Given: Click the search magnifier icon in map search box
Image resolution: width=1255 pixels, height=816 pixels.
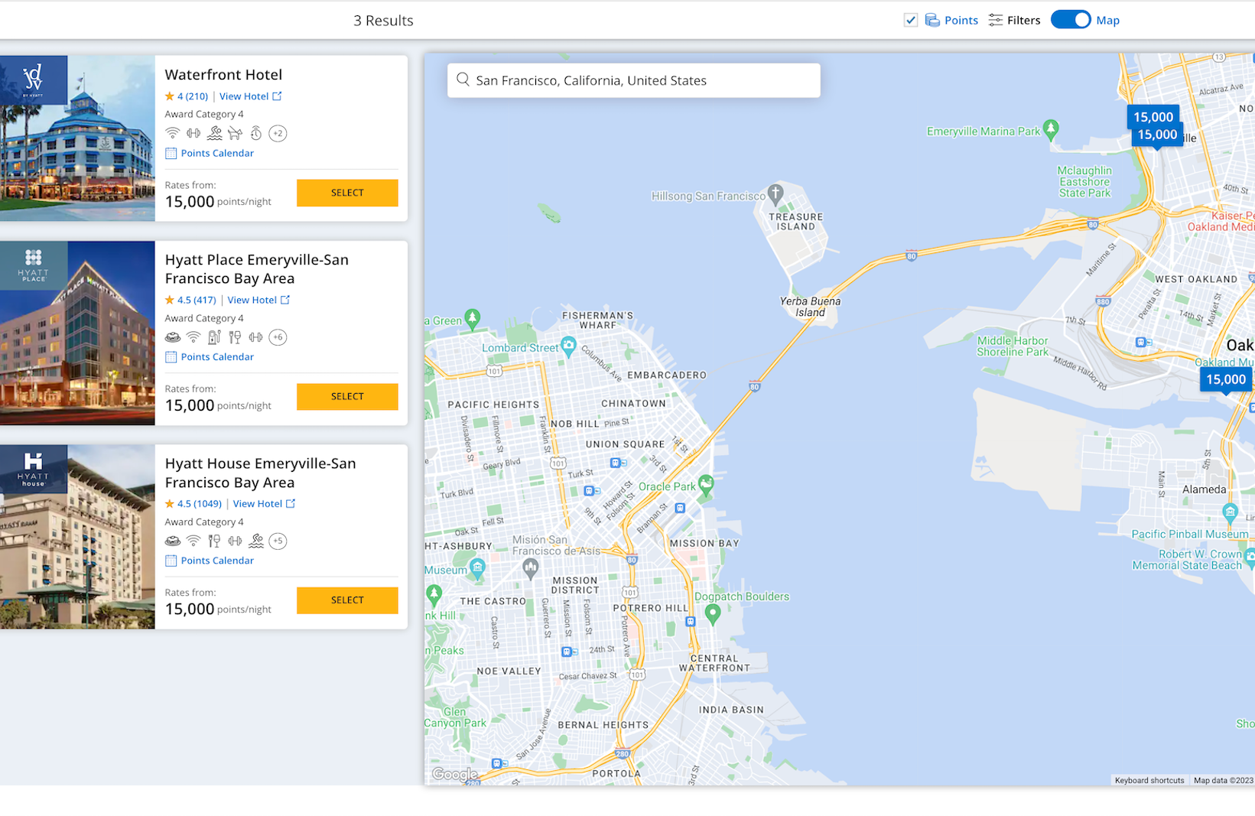Looking at the screenshot, I should [x=463, y=80].
